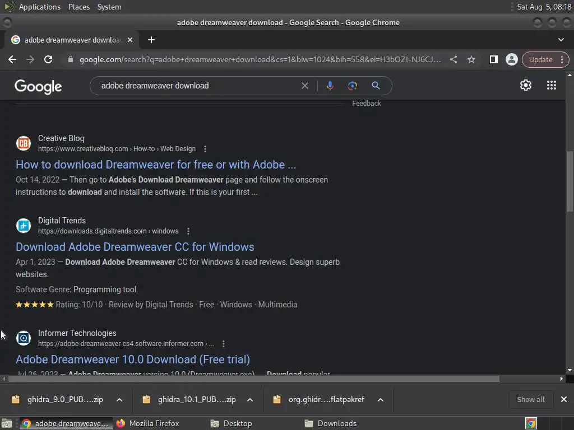Viewport: 574px width, 430px height.
Task: Select the adobe dreamweaver download tab
Action: coord(72,40)
